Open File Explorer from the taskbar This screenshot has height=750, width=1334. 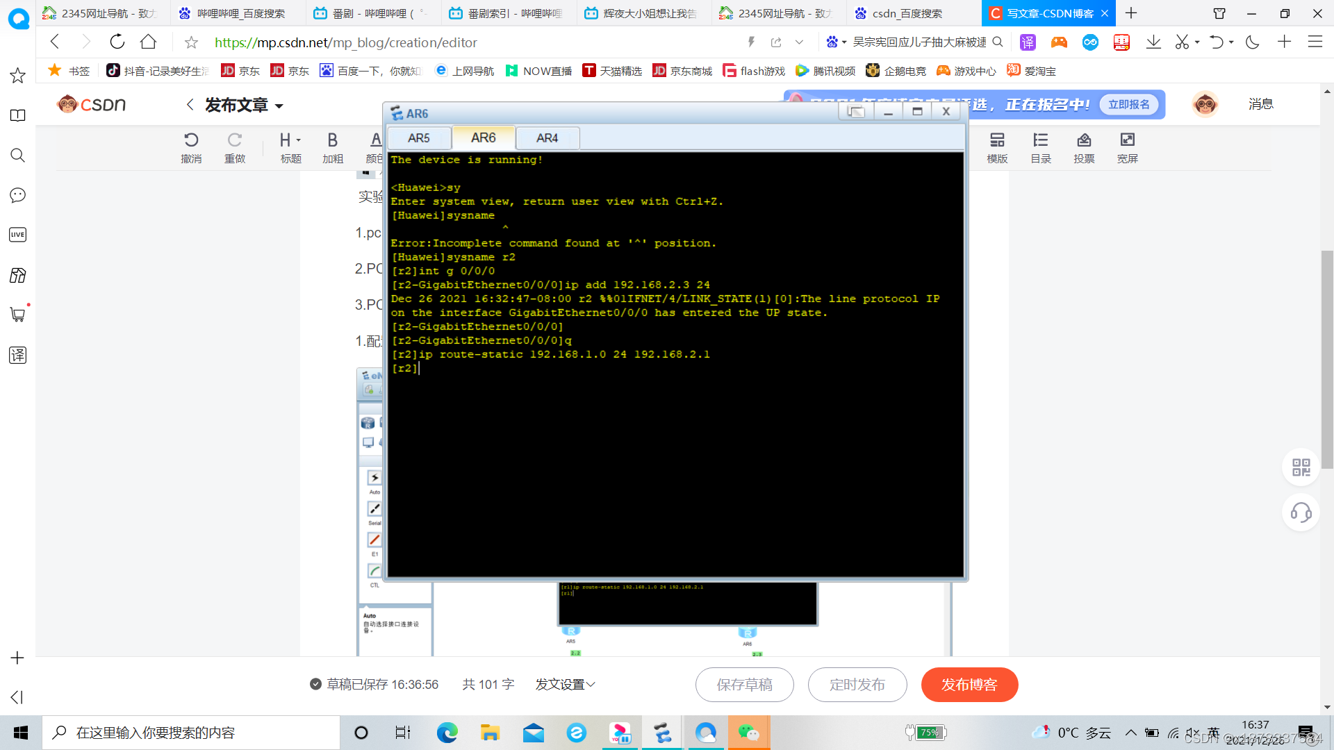click(x=490, y=733)
